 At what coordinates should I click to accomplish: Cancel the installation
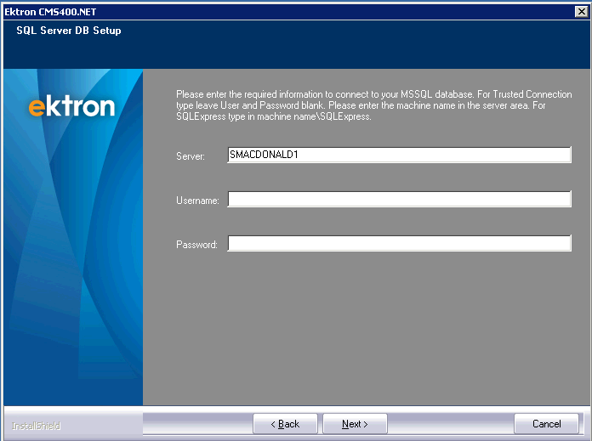click(x=546, y=424)
